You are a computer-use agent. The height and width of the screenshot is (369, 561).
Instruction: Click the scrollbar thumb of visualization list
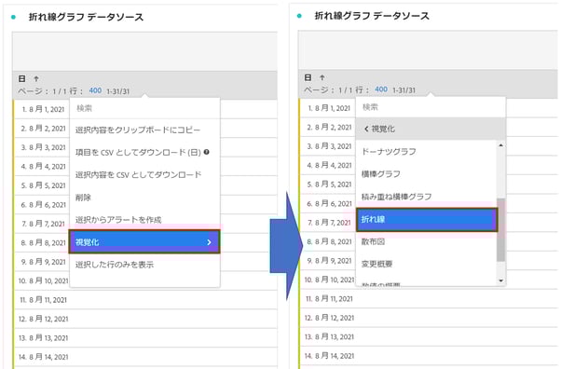coord(501,230)
